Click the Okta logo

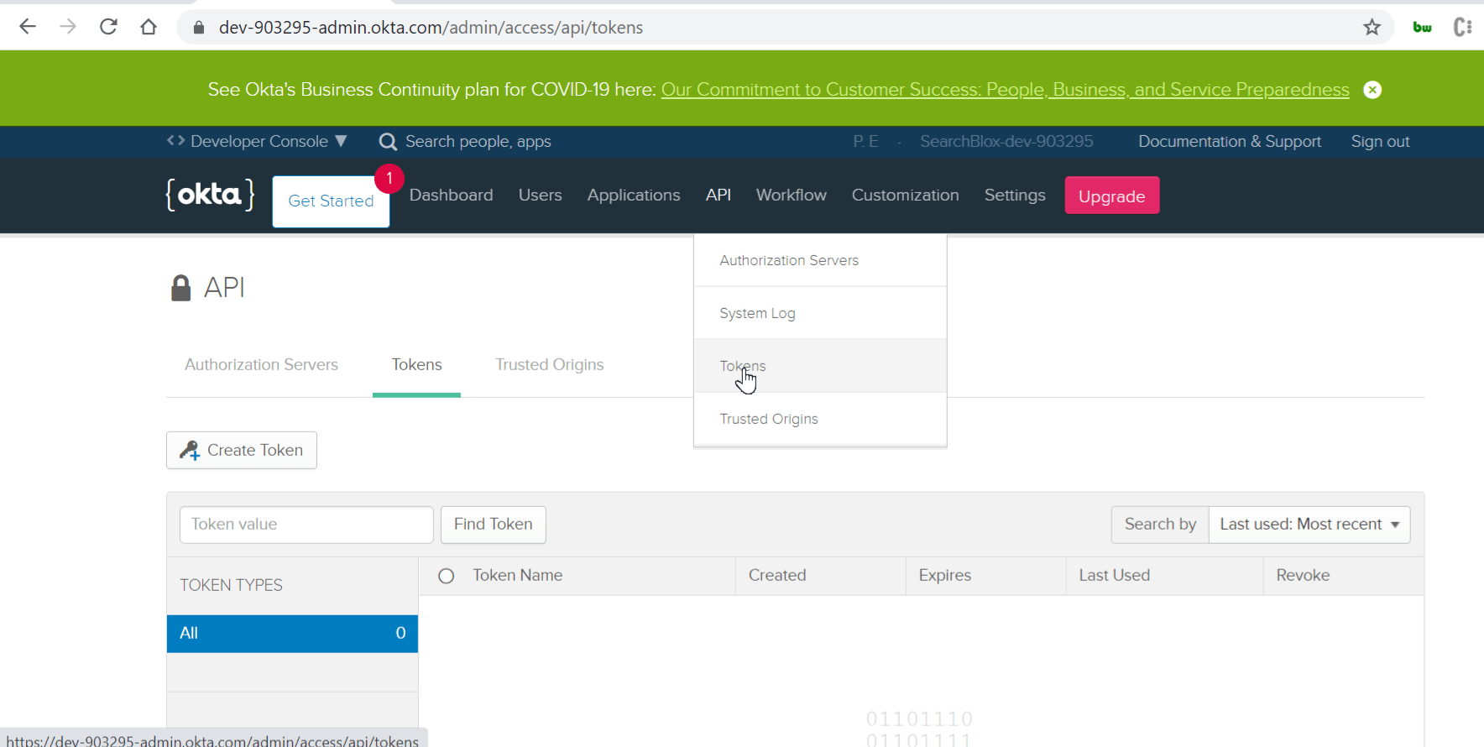(x=210, y=195)
